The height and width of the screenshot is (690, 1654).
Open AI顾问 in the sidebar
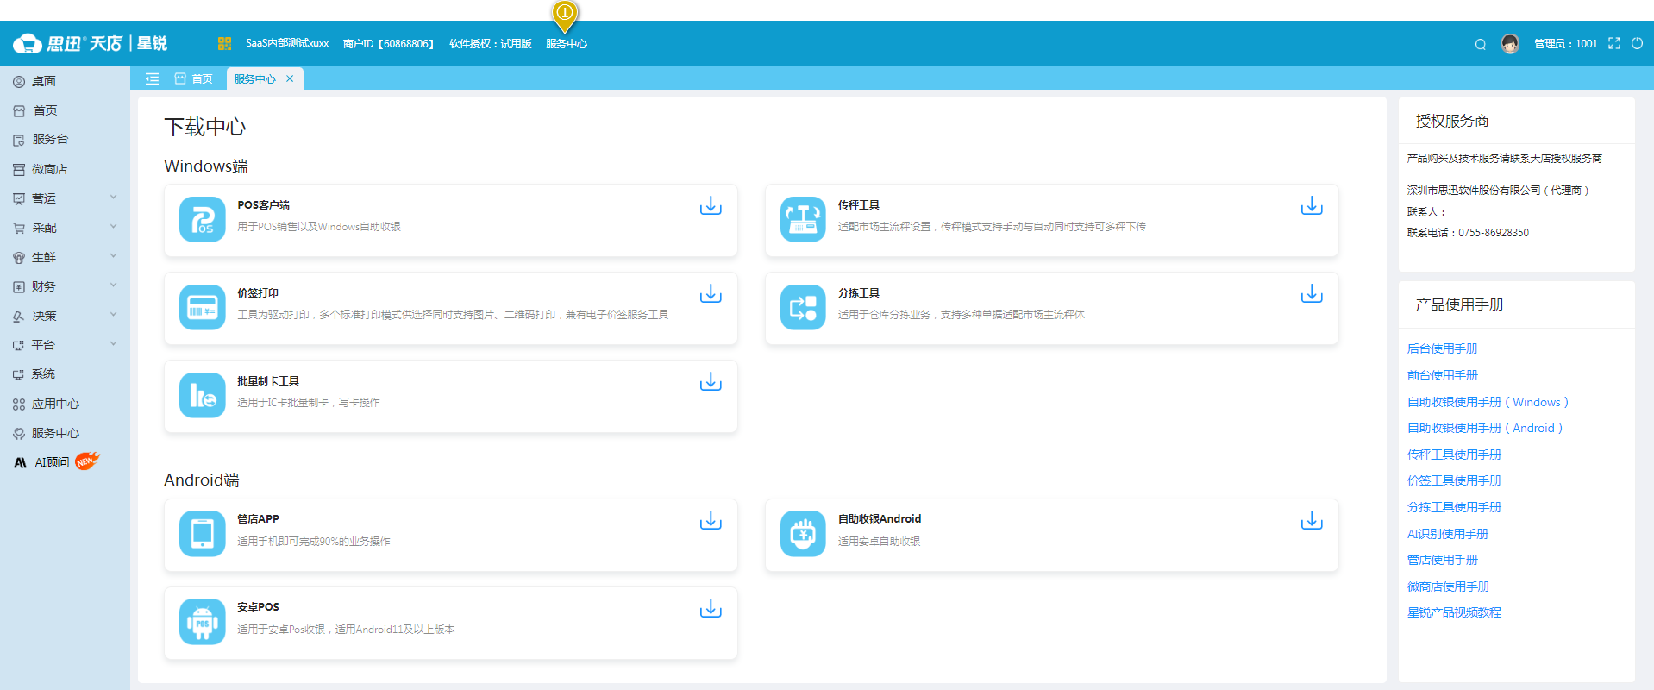pyautogui.click(x=52, y=462)
